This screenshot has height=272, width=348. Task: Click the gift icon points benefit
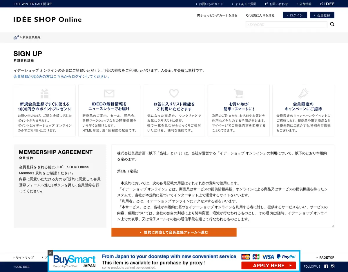[x=44, y=93]
